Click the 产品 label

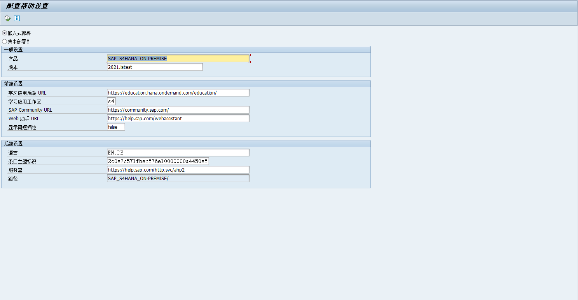(x=13, y=59)
